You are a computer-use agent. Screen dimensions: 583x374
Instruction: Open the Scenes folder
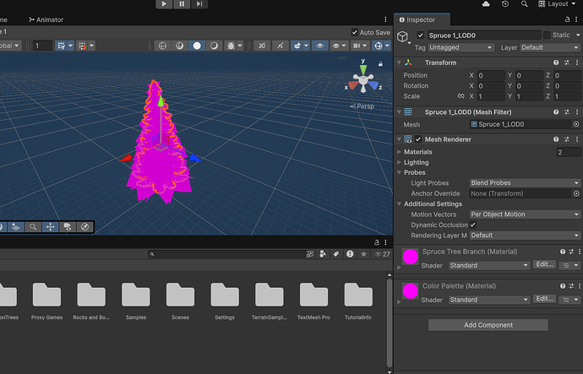[180, 301]
